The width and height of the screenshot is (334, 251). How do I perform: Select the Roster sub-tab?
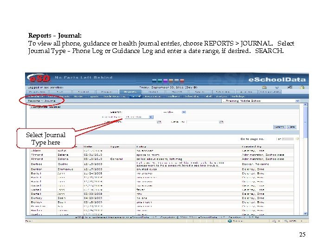(x=78, y=97)
